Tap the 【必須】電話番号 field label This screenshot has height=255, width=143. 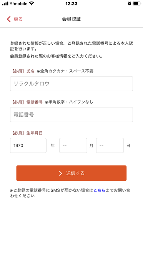pos(27,102)
